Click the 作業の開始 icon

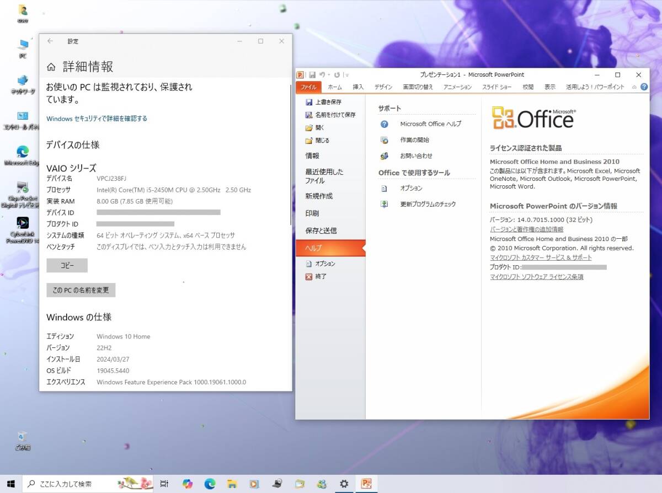pyautogui.click(x=385, y=140)
